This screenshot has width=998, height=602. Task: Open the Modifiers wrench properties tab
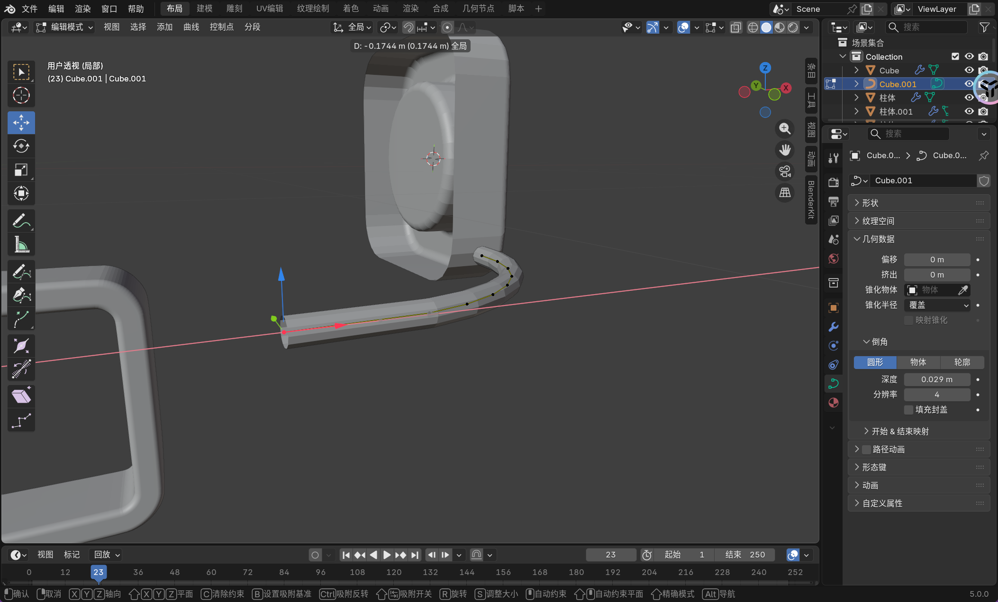pyautogui.click(x=834, y=327)
